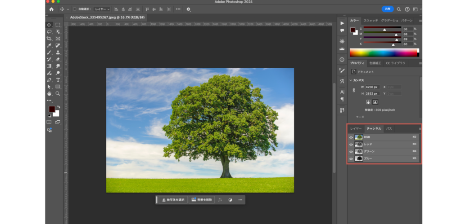The width and height of the screenshot is (461, 224).
Task: Hide the レッド channel with its eye icon
Action: click(351, 144)
